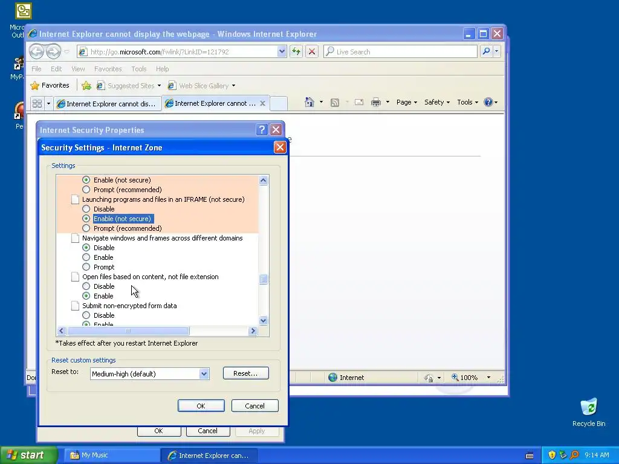Open the search provider dropdown arrow
Viewport: 619px width, 464px height.
pos(497,51)
